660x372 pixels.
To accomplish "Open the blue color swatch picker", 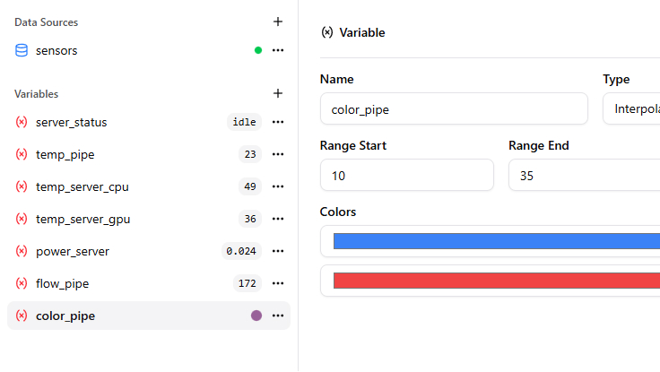I will pyautogui.click(x=497, y=241).
